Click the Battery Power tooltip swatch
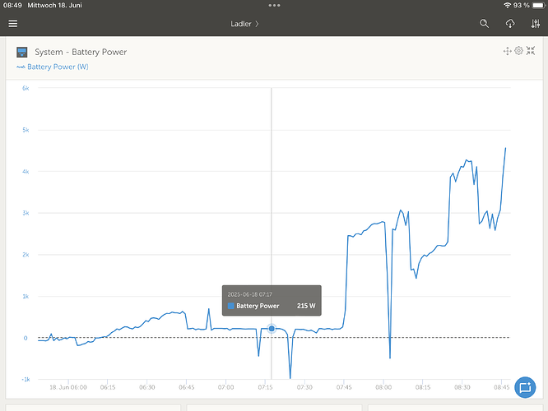This screenshot has width=548, height=411. 231,306
